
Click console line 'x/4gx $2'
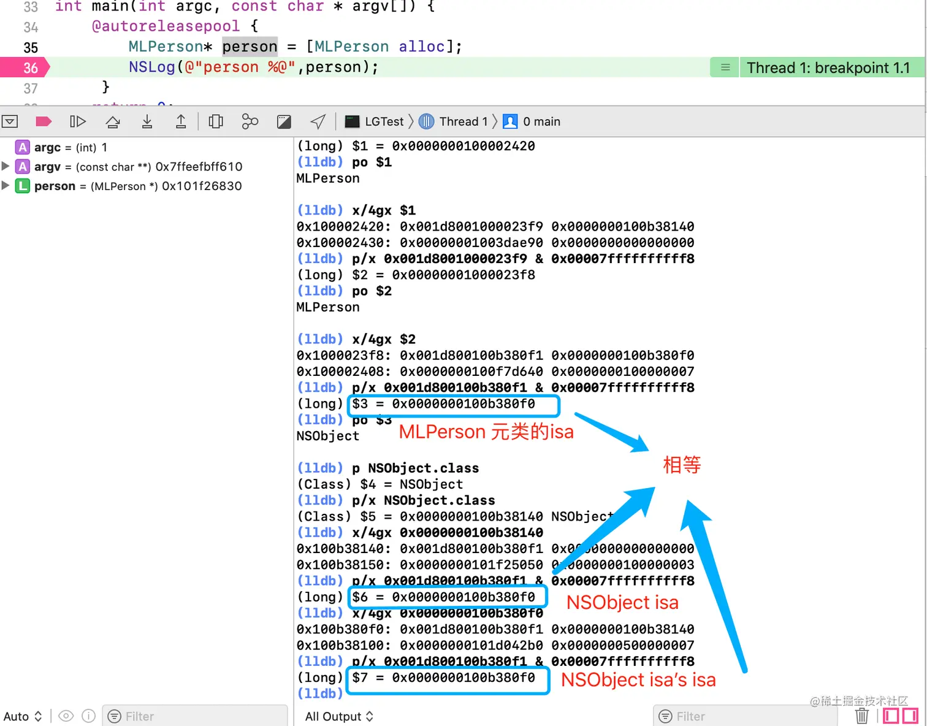[x=384, y=339]
